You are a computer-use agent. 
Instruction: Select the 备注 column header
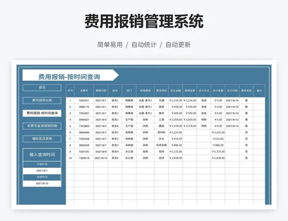[x=259, y=91]
